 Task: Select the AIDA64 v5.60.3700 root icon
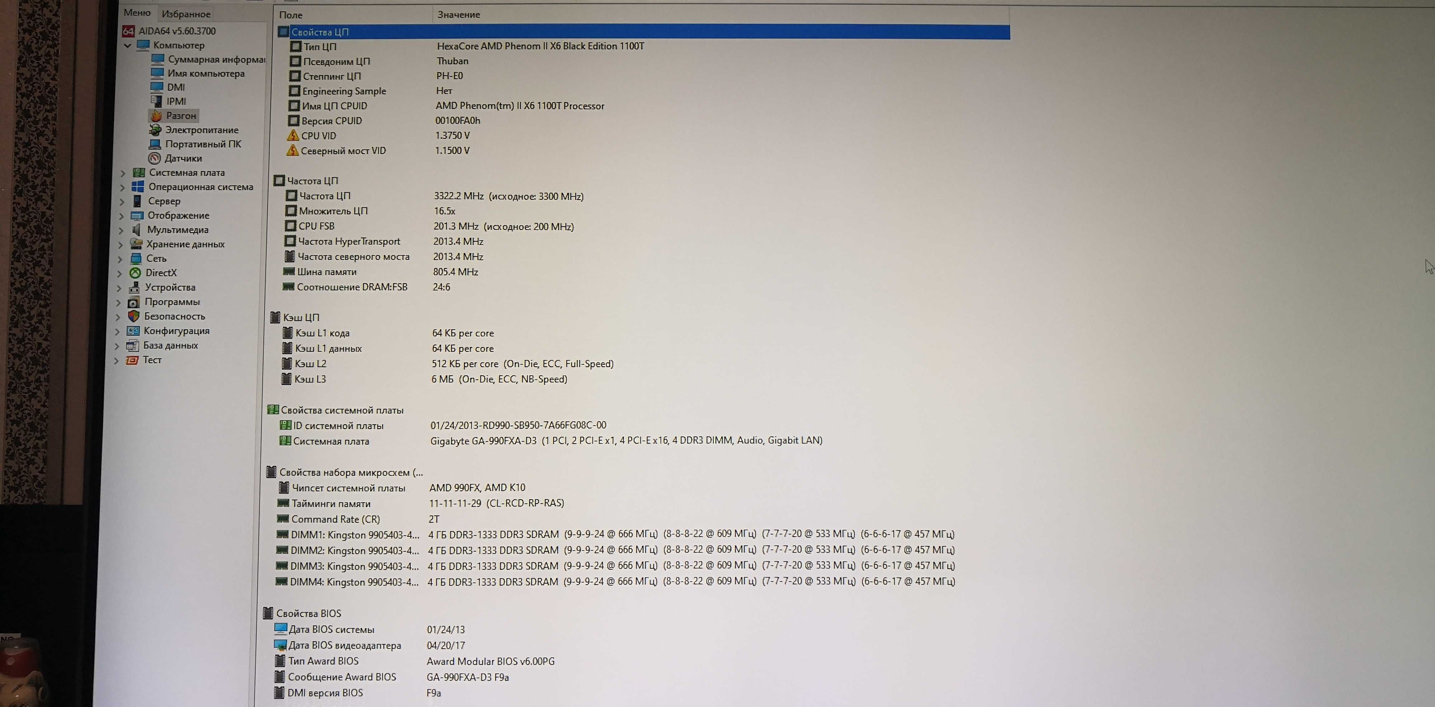tap(129, 31)
